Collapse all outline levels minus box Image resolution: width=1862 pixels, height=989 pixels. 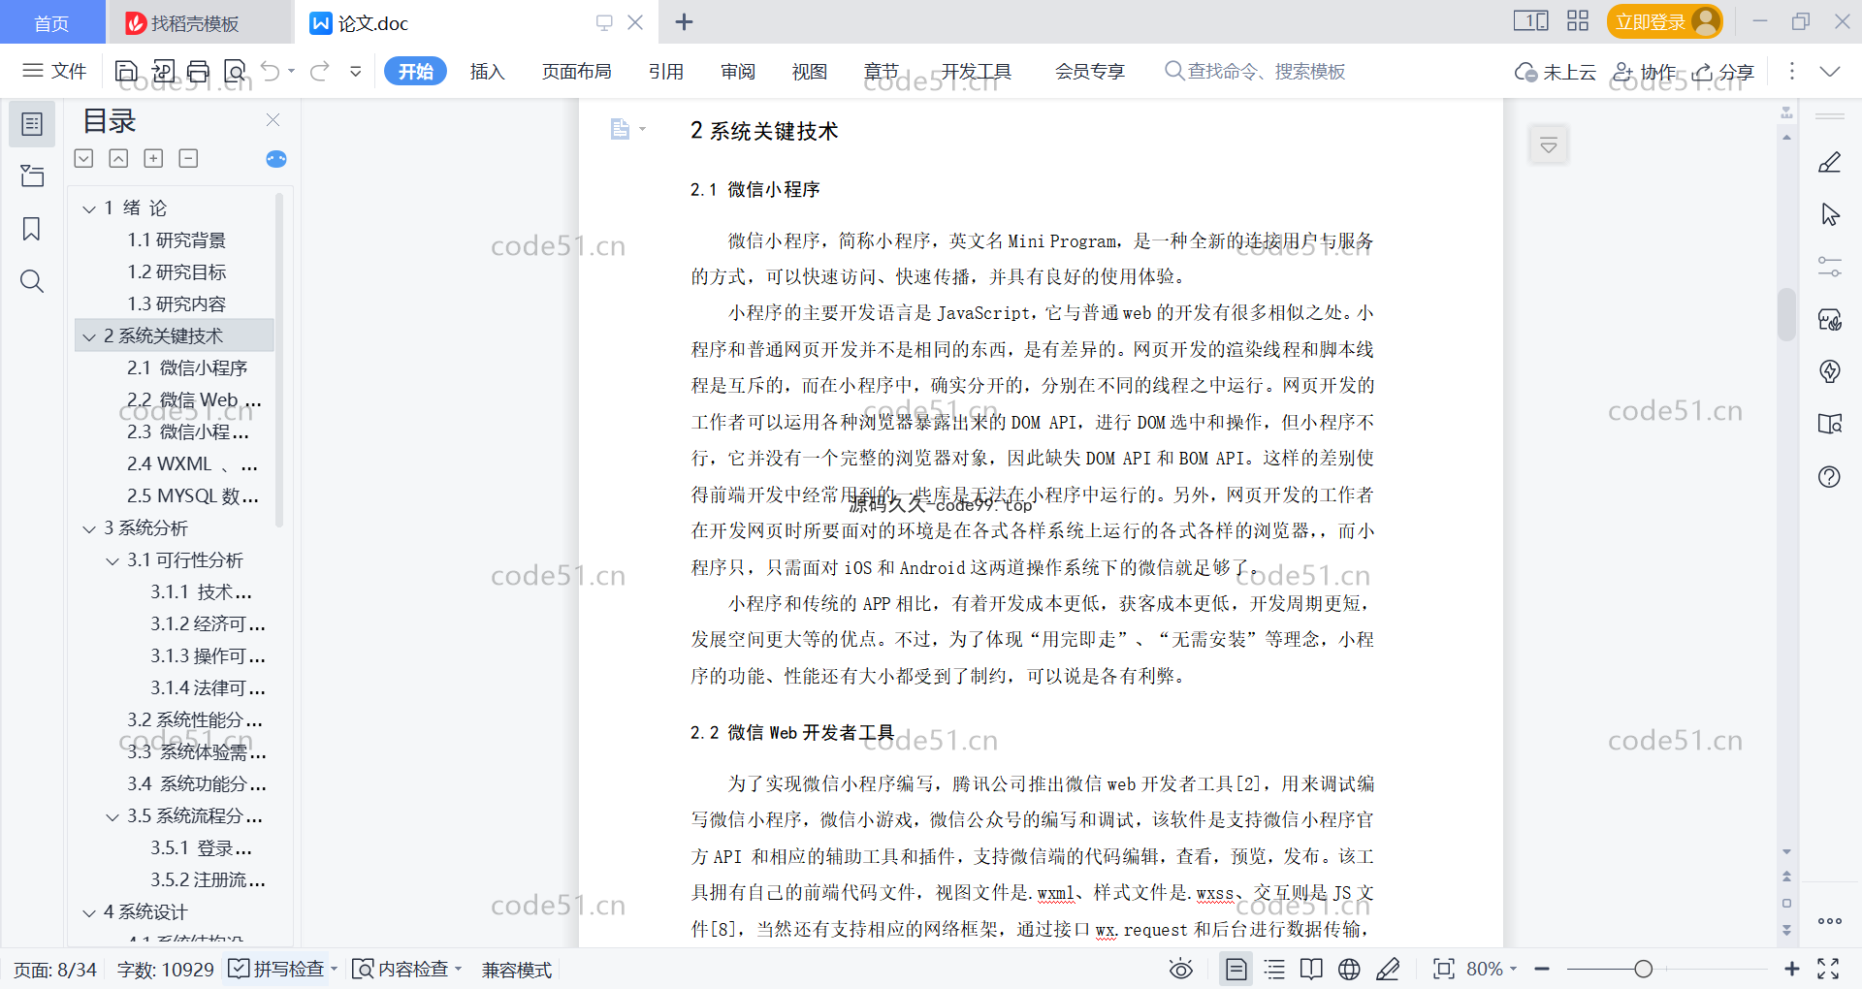pyautogui.click(x=188, y=158)
